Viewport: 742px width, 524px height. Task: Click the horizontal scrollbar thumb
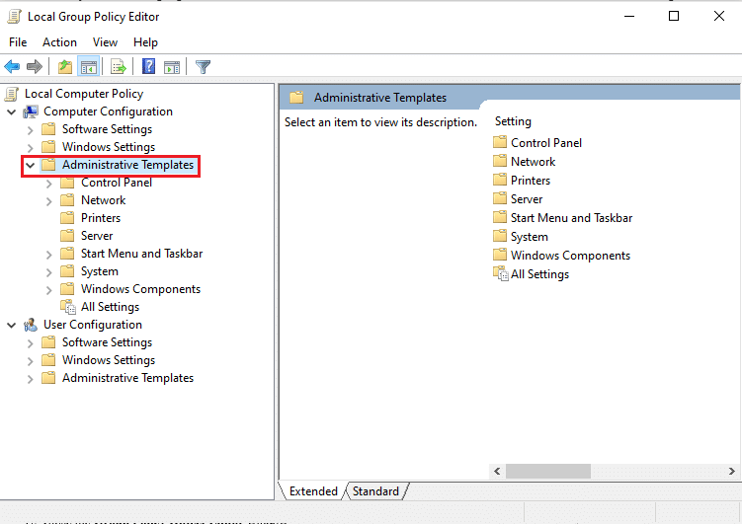(x=547, y=471)
